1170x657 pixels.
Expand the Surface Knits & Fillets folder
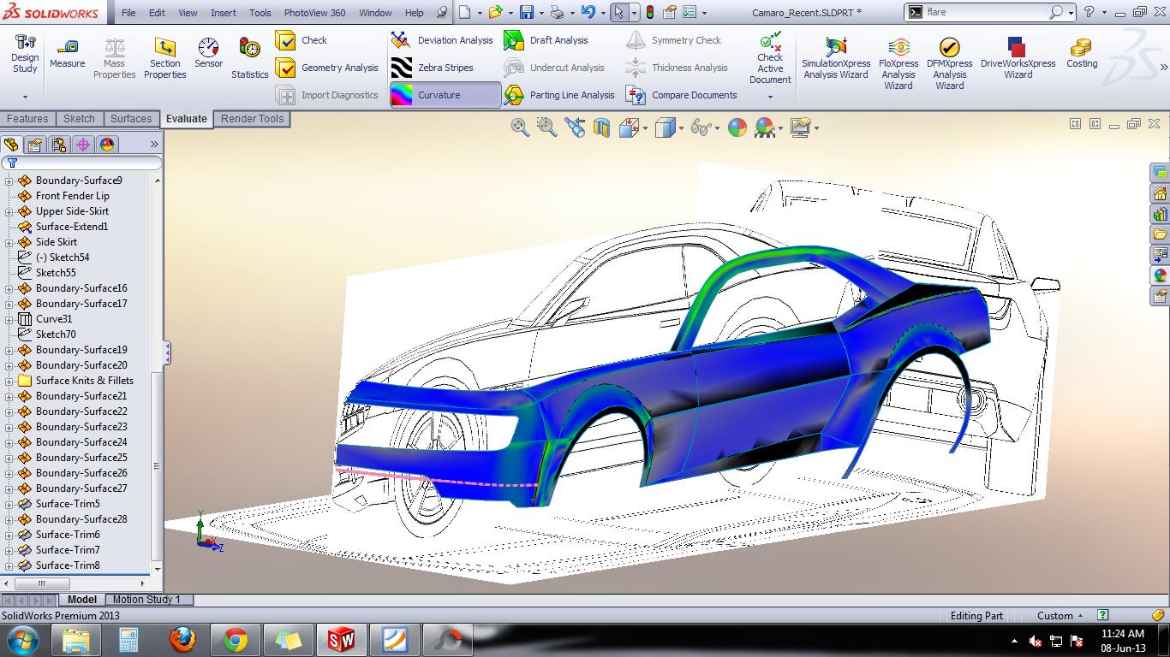(9, 381)
